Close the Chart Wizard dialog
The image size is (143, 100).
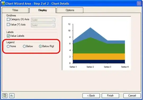click(x=139, y=3)
